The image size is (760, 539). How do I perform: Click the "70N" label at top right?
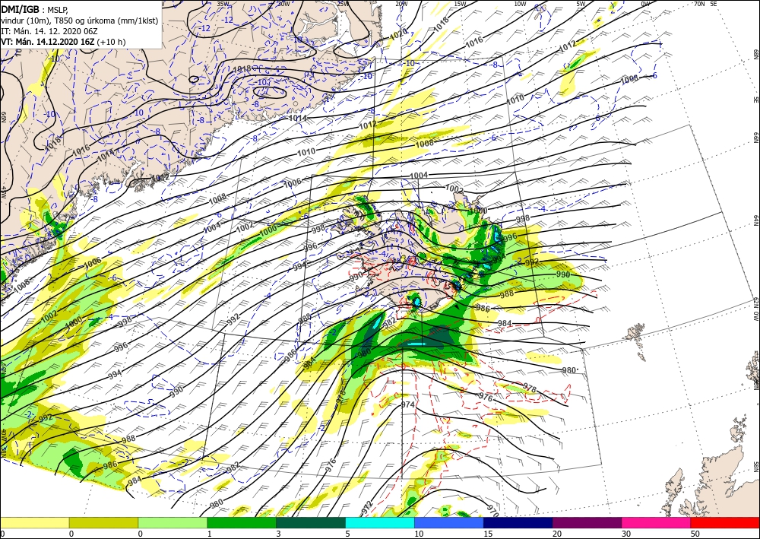click(x=699, y=3)
